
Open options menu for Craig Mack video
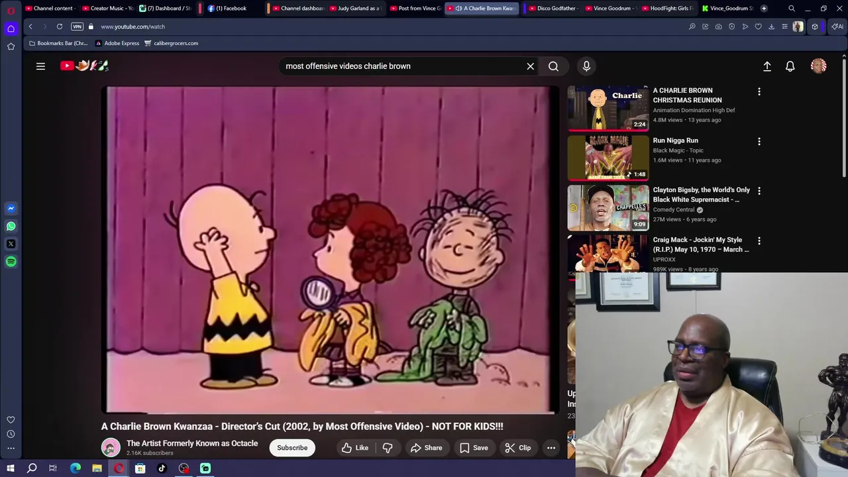pos(759,241)
